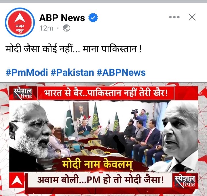Screen dimensions: 207x196
Task: Click the ABP arrow logo at bottom-left of video
Action: coord(17,180)
